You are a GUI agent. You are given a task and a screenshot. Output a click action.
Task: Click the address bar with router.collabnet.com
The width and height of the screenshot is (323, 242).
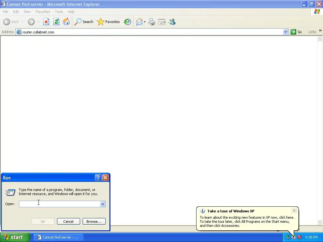click(152, 32)
